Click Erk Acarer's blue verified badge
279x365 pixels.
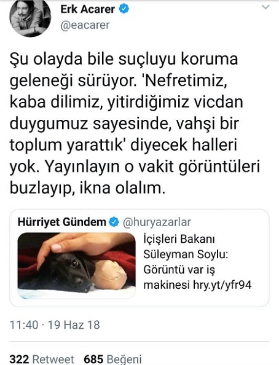[x=124, y=9]
